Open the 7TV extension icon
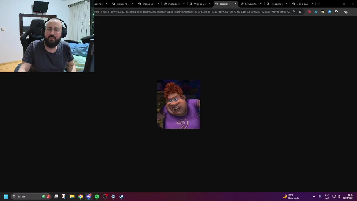 pos(316,12)
